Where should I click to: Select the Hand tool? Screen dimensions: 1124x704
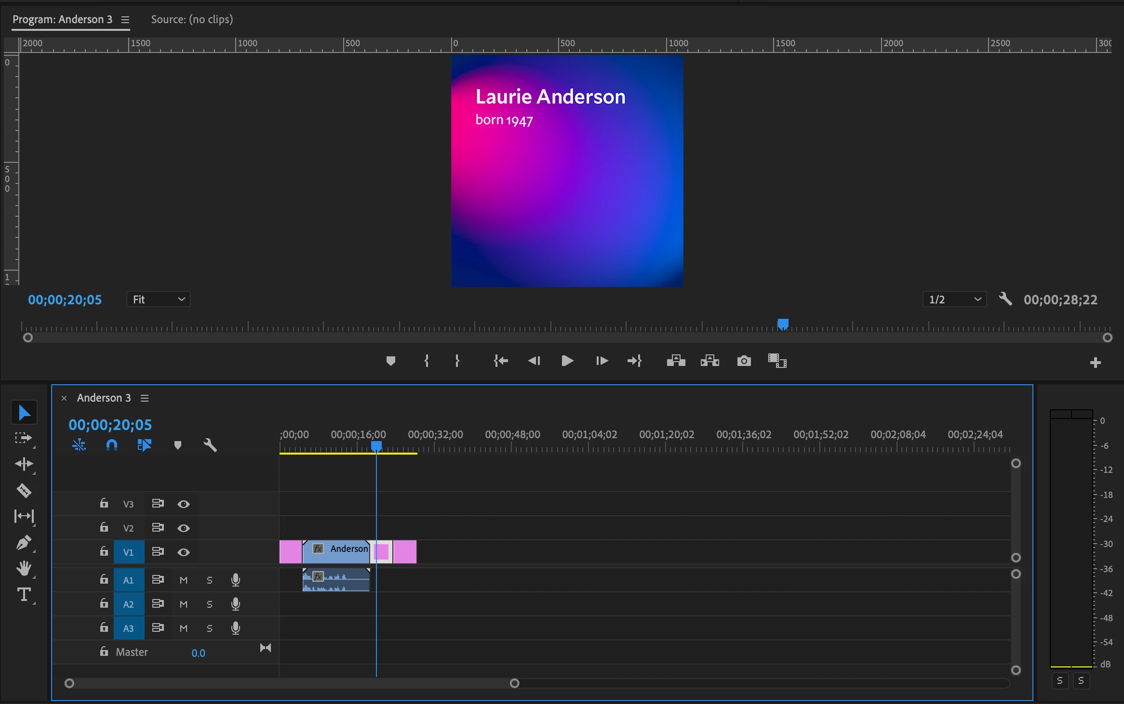24,569
